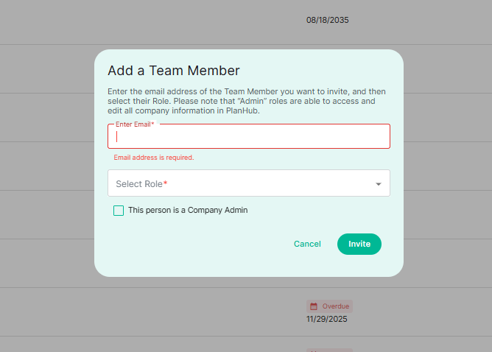This screenshot has width=492, height=352.
Task: Open the Select Role dropdown
Action: click(x=249, y=183)
